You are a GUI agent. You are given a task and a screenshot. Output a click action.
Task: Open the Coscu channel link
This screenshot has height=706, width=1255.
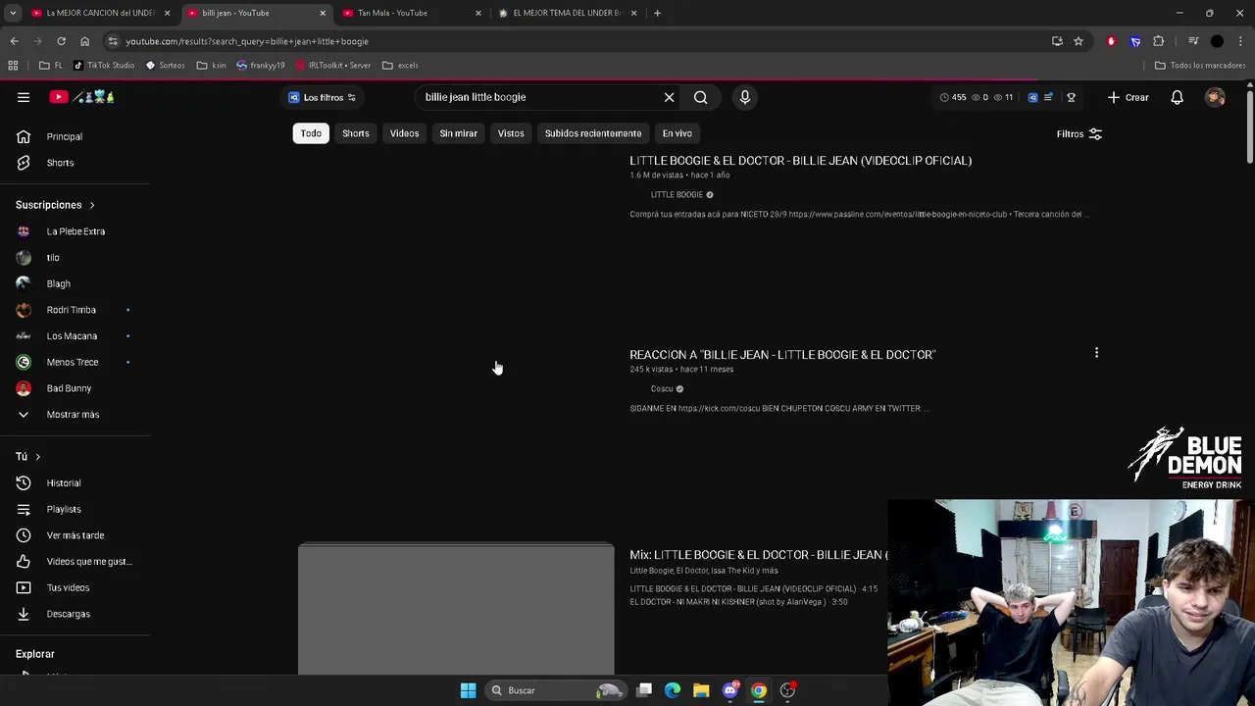662,388
